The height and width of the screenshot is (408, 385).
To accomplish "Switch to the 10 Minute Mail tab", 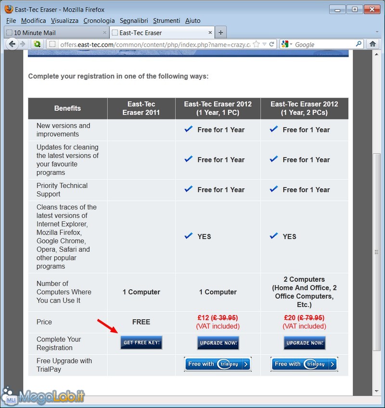I will (57, 33).
